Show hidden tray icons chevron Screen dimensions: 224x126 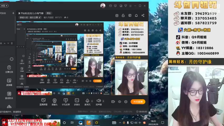click(120, 123)
